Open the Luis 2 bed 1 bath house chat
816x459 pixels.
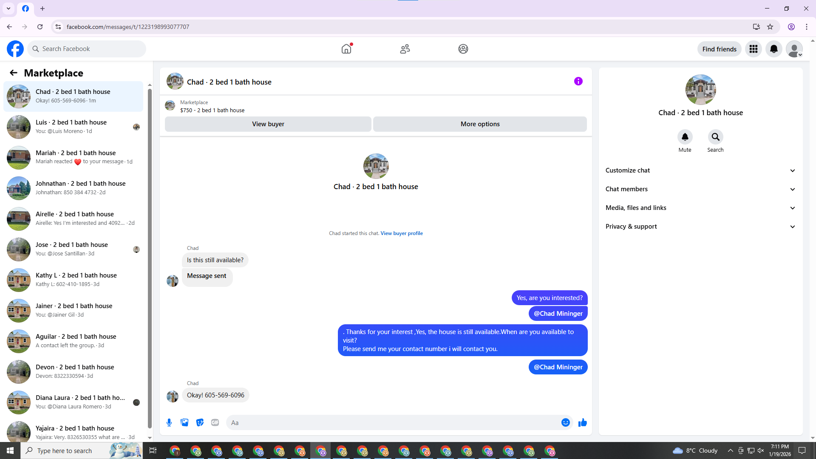point(73,127)
